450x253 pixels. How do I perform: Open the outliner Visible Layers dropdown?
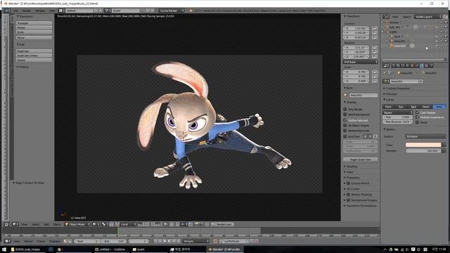(427, 17)
